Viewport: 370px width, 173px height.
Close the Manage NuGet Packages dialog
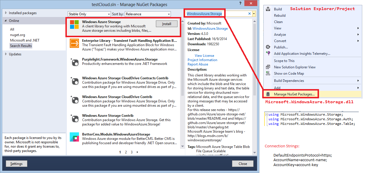[243, 163]
